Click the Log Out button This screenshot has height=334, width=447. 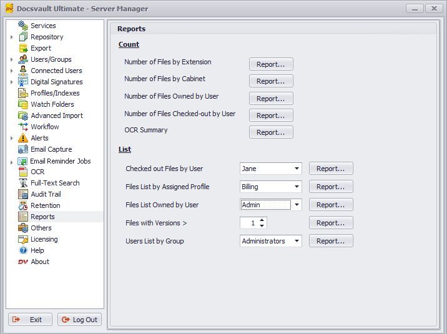point(79,320)
